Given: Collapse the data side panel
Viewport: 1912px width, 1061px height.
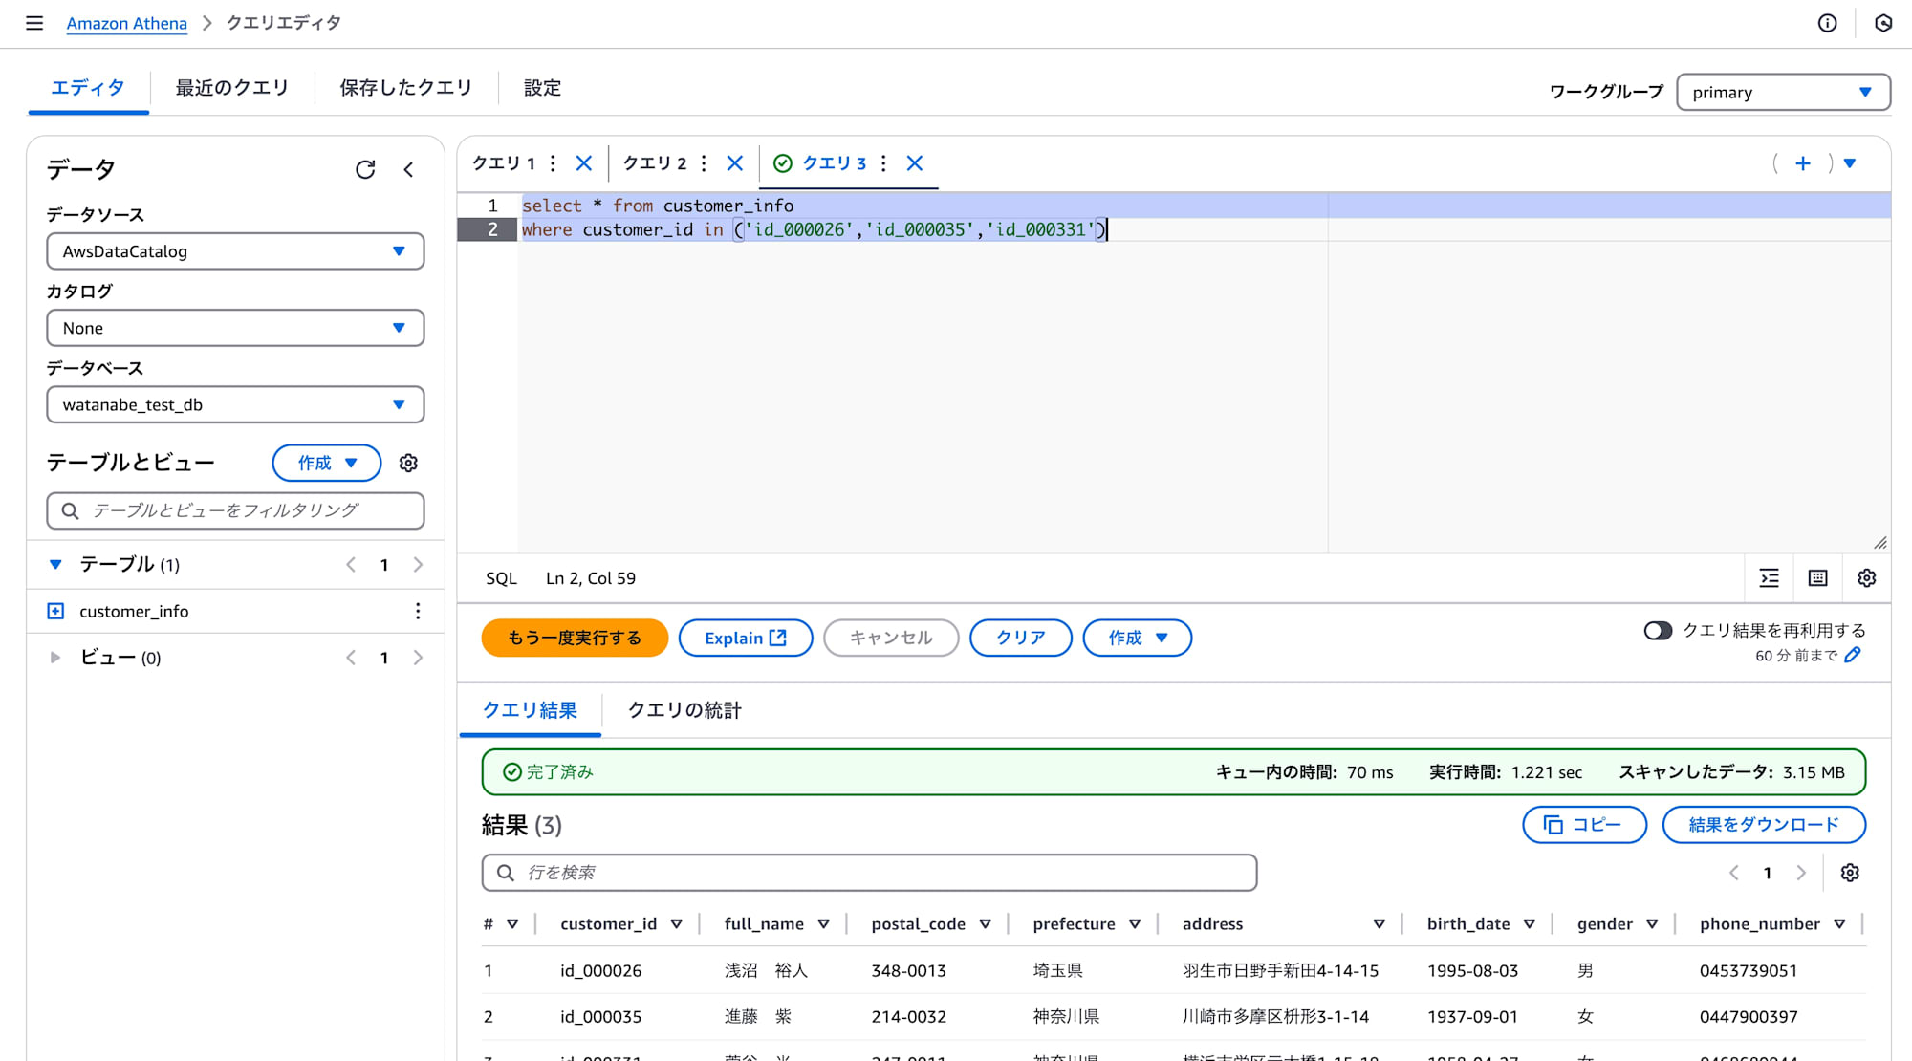Looking at the screenshot, I should point(408,169).
